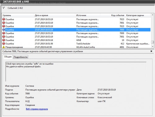Screen dimensions: 155x117
Task: Click the event list scrollbar thumb
Action: click(153, 42)
